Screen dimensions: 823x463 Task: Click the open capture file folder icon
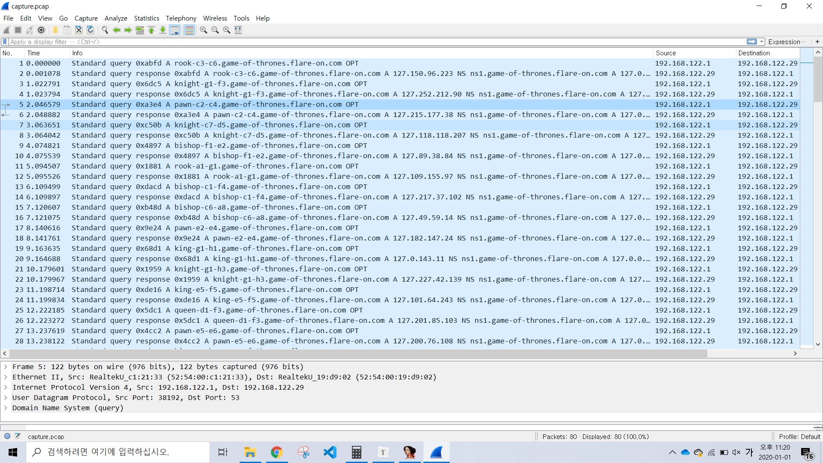coord(55,30)
